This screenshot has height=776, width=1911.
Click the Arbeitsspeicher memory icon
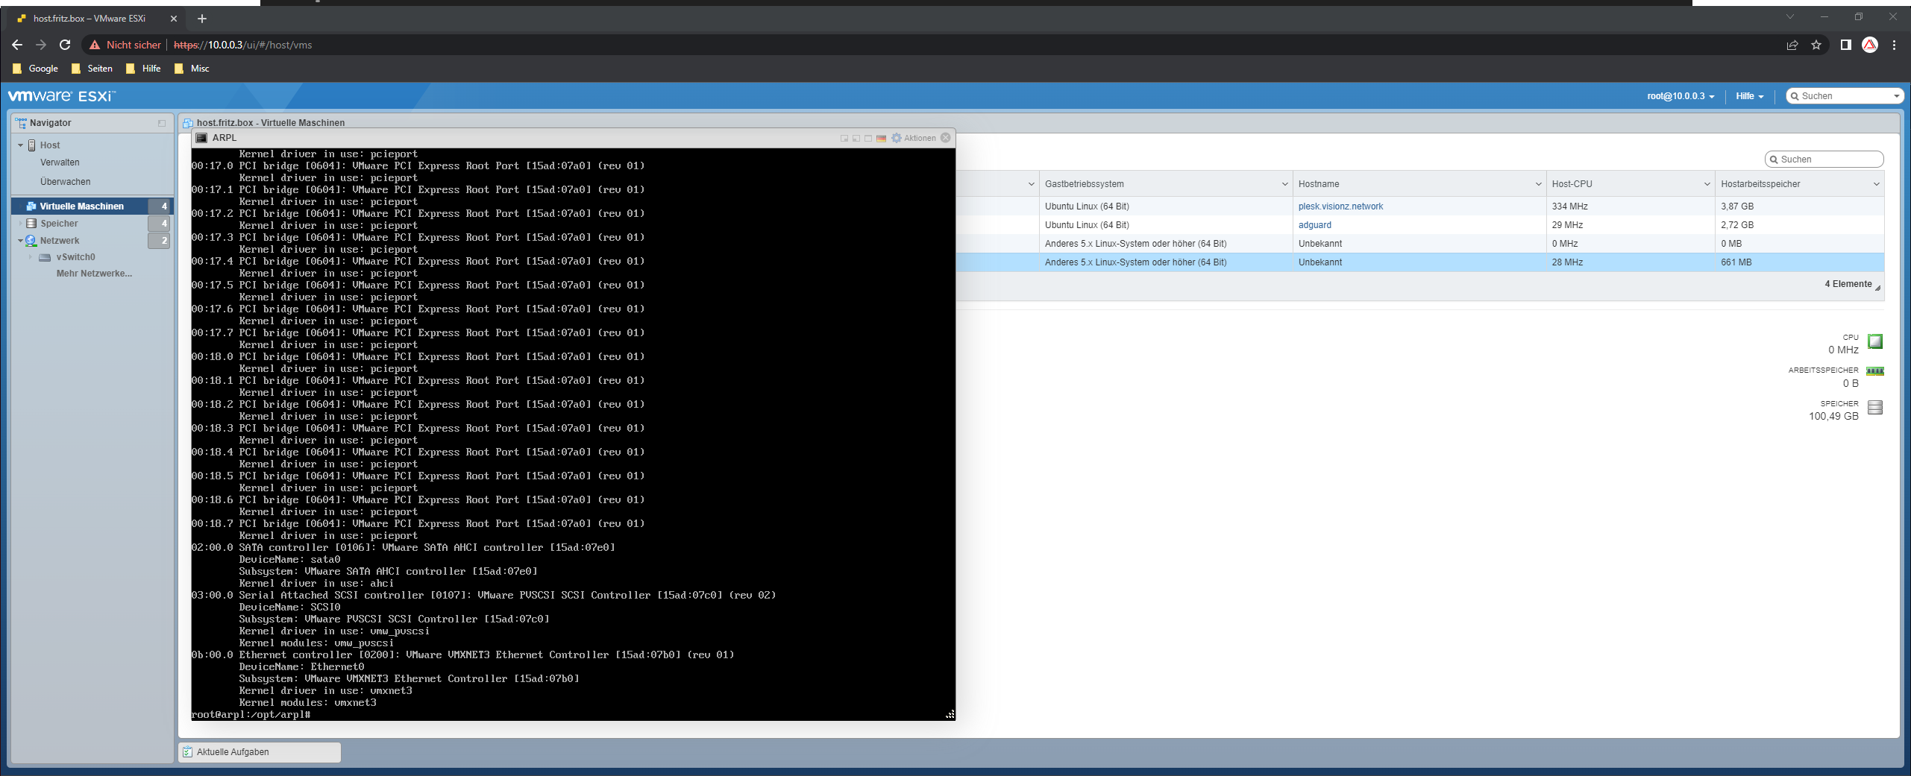coord(1875,370)
